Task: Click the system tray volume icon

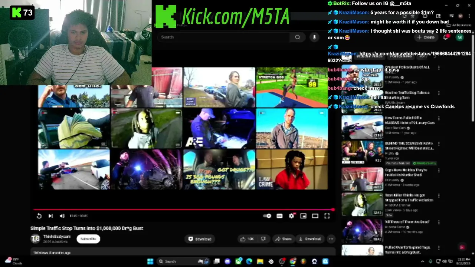Action: 445,261
